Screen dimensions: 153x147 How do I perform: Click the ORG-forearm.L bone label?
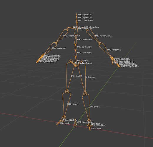[114, 50]
